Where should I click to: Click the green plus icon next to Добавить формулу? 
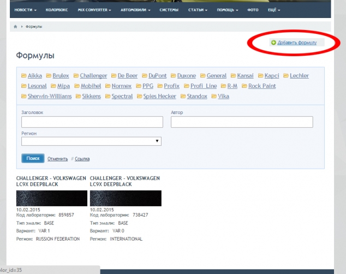pos(273,43)
